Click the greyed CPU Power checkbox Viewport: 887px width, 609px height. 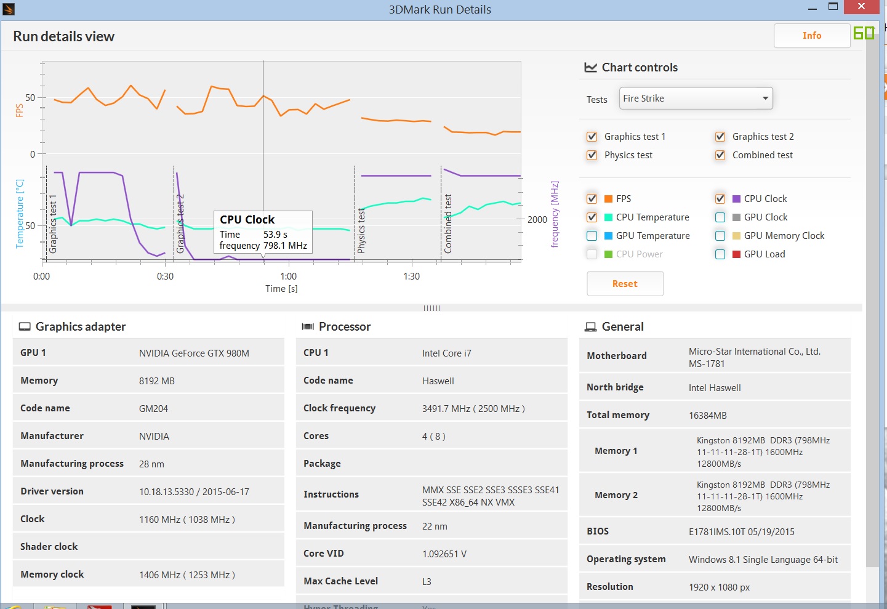click(592, 254)
